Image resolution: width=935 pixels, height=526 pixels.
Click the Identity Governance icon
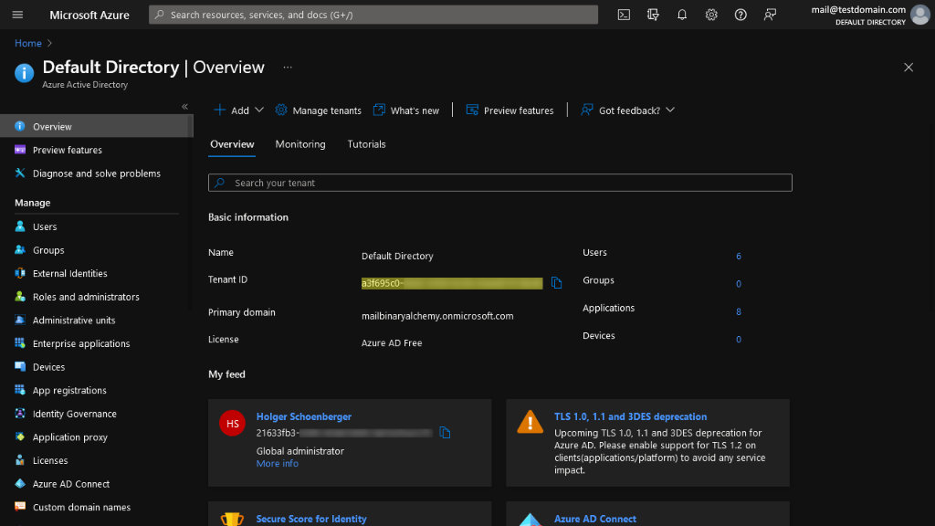[20, 414]
